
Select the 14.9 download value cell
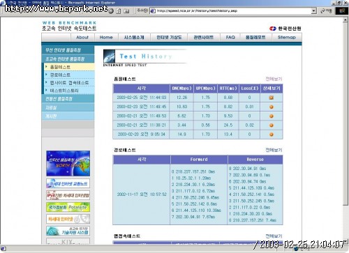(181, 135)
